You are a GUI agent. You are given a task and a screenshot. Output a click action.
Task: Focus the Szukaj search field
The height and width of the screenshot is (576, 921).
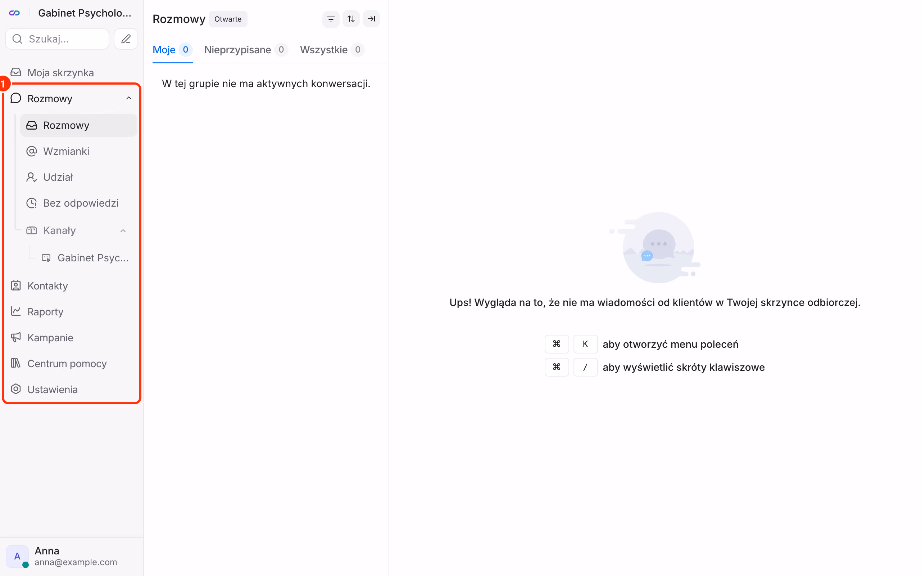point(57,39)
